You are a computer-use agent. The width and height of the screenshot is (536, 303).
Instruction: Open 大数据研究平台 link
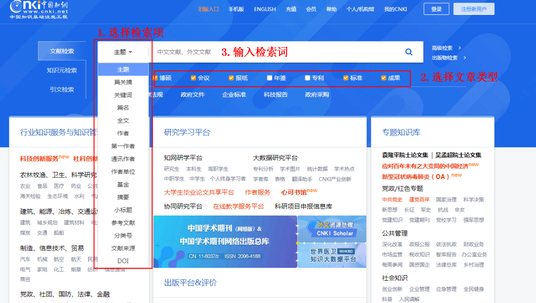[x=275, y=158]
